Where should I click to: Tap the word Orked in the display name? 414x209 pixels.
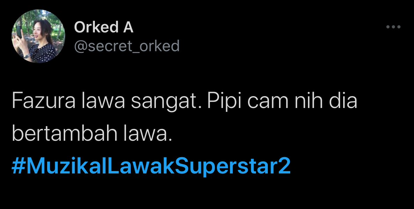96,27
